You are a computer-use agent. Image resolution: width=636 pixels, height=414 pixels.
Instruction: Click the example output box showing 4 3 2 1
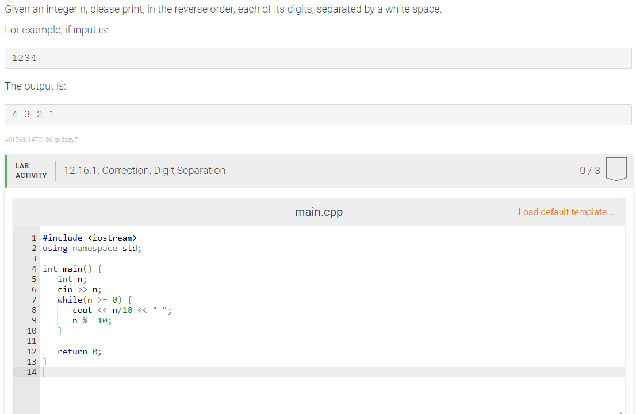pos(318,114)
